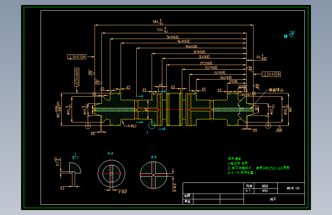Click the first technical note line about deburring
Viewport: 332px width, 215px height.
coord(238,163)
